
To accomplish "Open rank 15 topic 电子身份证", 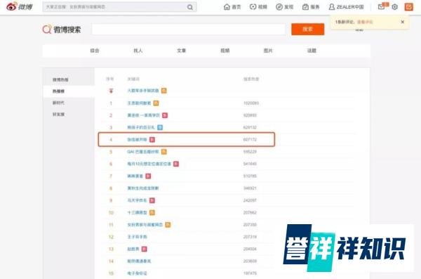I will (137, 273).
